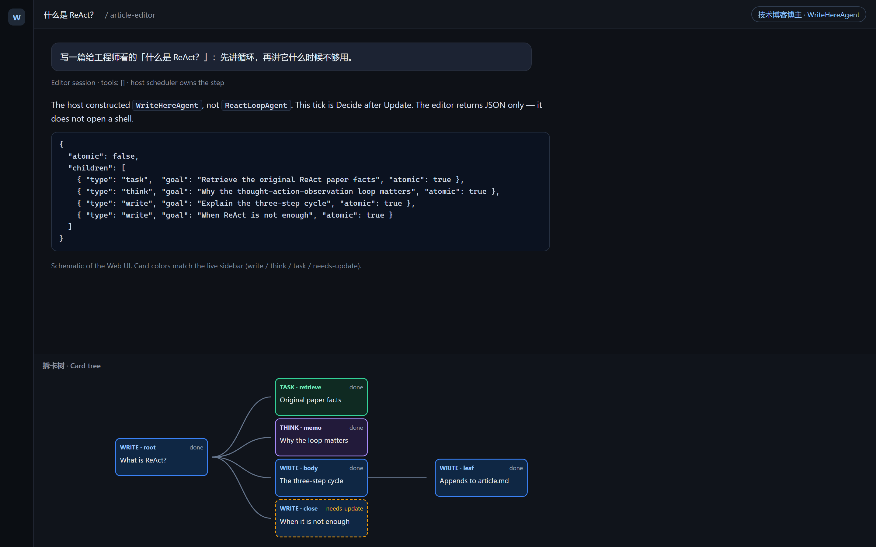Click JSON line 'Explain the three-step cycle'
876x547 pixels.
click(246, 203)
